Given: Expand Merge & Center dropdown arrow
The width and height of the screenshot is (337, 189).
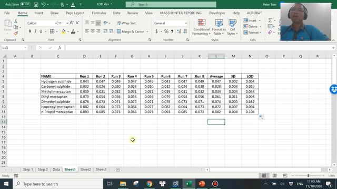Looking at the screenshot, I should (147, 31).
